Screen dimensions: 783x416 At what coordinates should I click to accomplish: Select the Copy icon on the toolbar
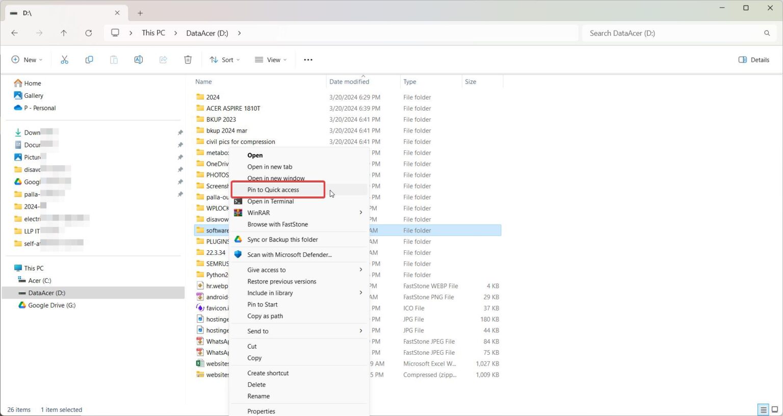click(89, 60)
